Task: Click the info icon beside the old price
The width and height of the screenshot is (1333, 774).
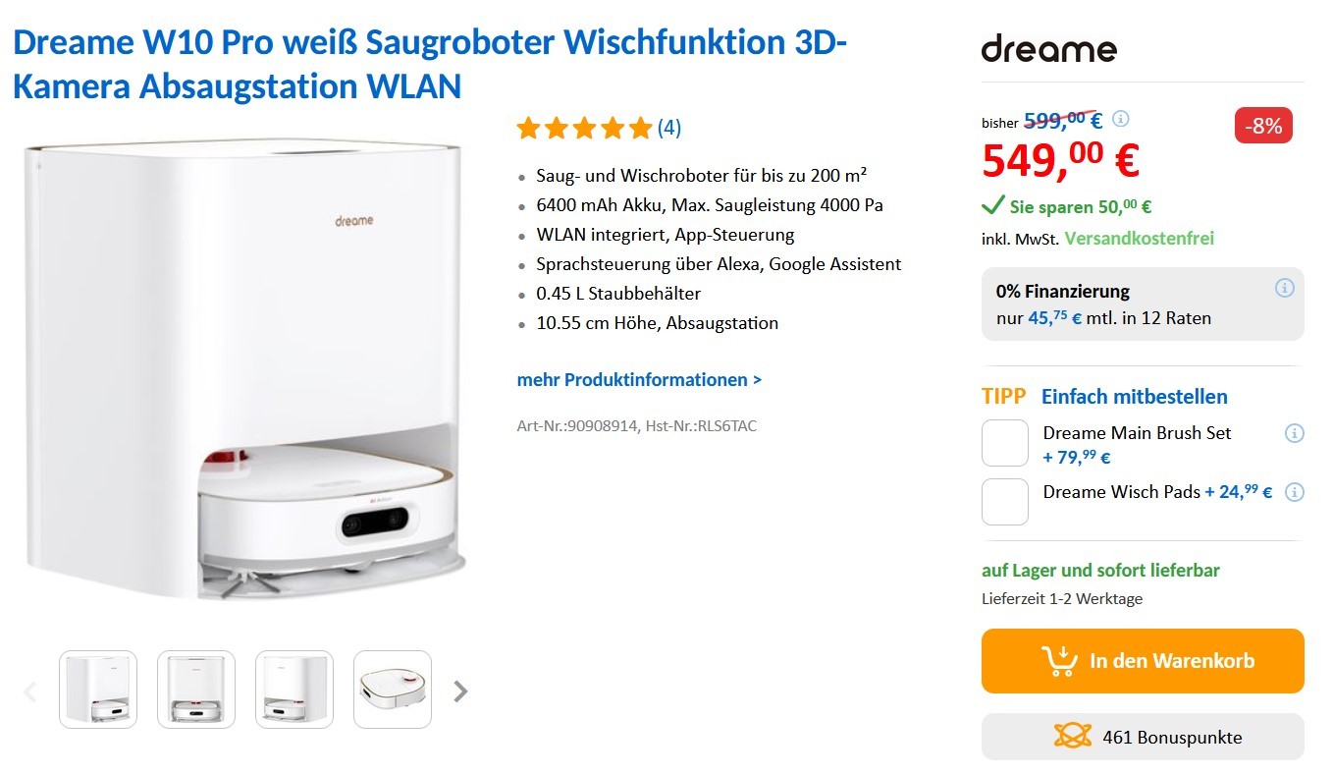Action: (1120, 119)
